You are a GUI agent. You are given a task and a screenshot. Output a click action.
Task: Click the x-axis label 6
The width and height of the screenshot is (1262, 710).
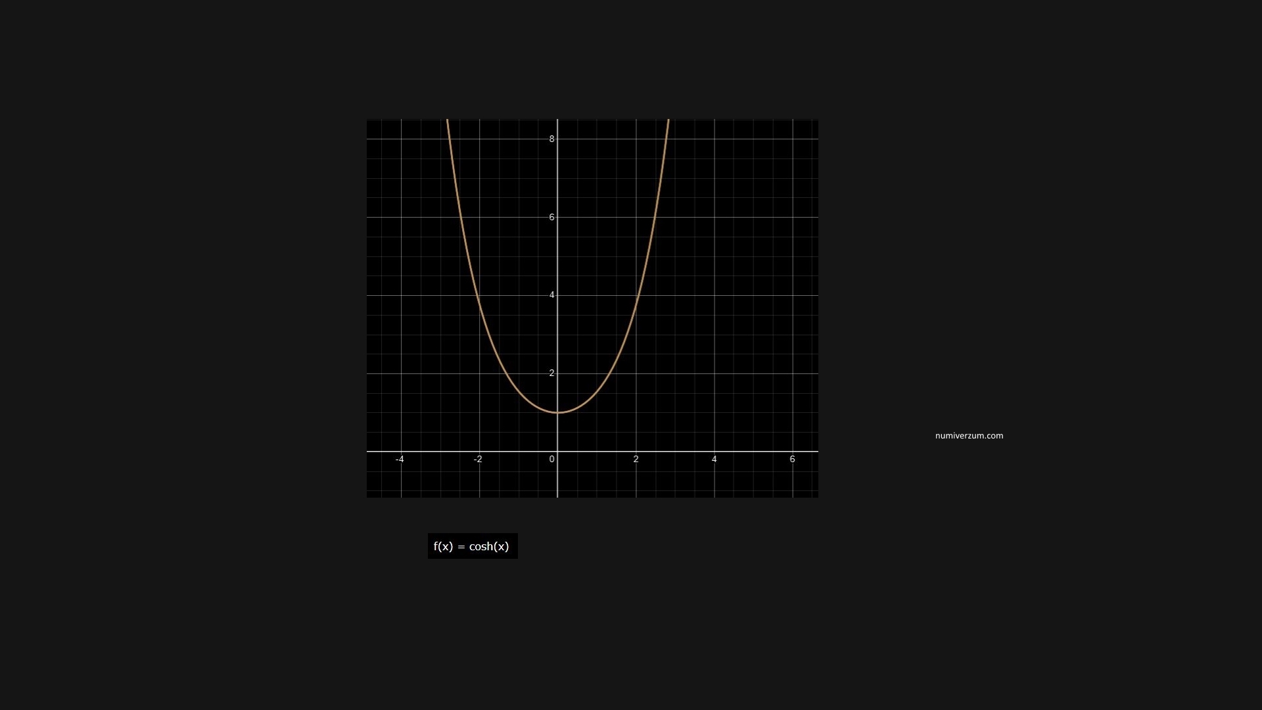(792, 459)
